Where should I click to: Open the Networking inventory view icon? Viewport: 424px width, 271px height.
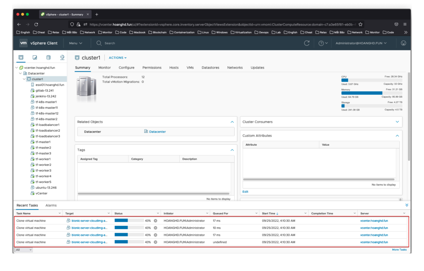tap(62, 57)
